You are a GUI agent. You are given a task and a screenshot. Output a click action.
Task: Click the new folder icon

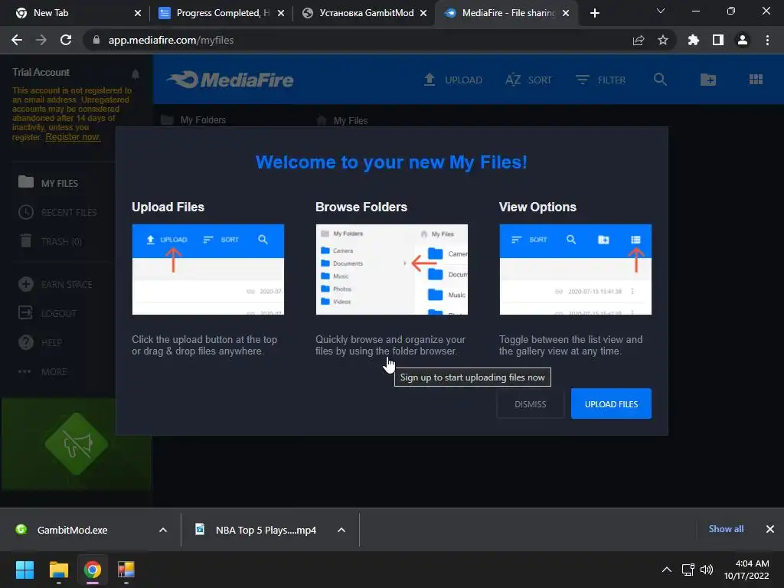click(708, 80)
